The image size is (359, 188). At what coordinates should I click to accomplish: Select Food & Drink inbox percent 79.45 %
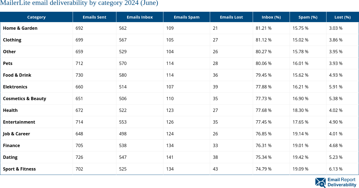tap(264, 75)
